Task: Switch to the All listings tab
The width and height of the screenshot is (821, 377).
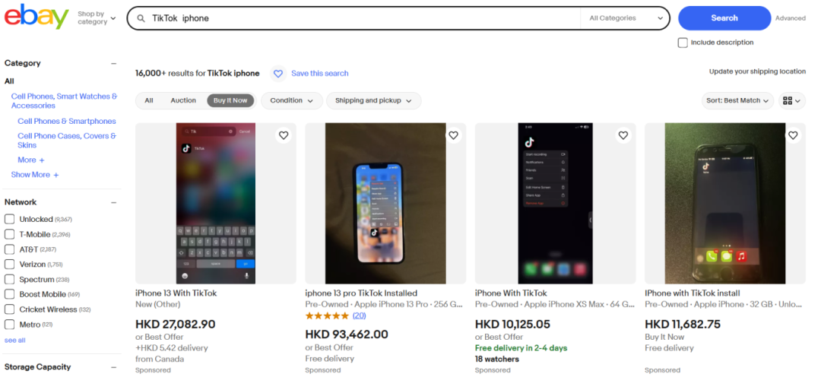Action: coord(149,100)
